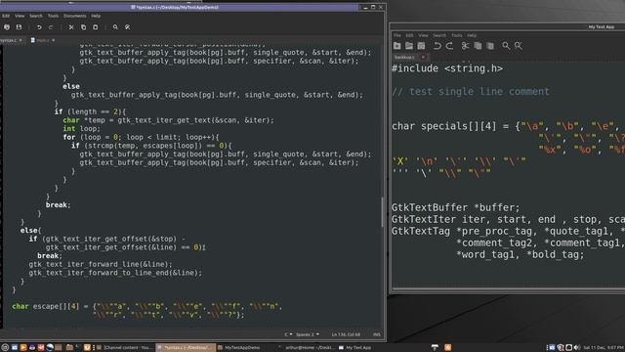This screenshot has height=352, width=625.
Task: Close the backup.c tab in My Text App
Action: coord(423,57)
